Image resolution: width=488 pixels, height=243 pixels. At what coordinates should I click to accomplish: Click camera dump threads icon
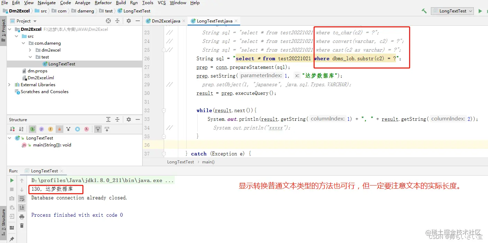pos(12,198)
